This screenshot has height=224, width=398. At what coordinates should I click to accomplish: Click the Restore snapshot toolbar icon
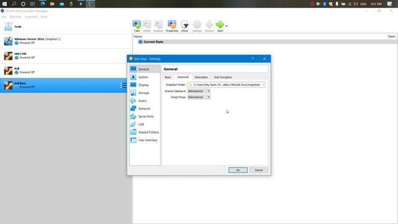pyautogui.click(x=158, y=26)
